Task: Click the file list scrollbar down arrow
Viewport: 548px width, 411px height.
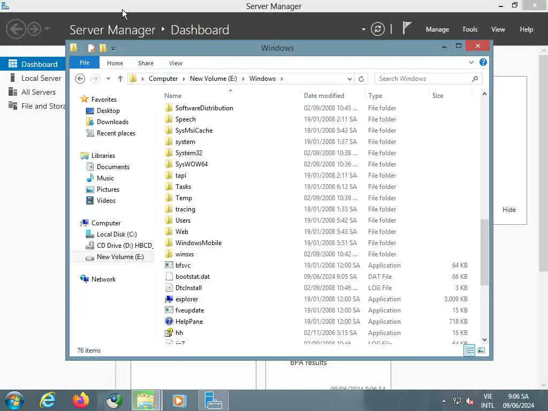Action: [x=484, y=340]
